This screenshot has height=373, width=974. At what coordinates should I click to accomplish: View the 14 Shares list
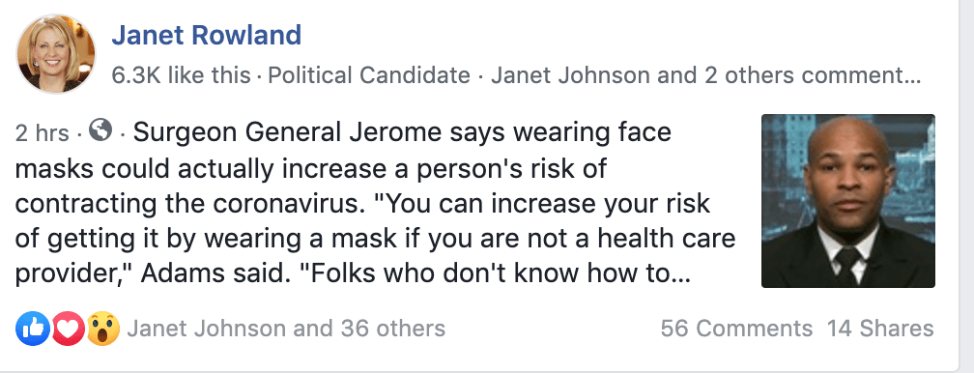[x=880, y=329]
